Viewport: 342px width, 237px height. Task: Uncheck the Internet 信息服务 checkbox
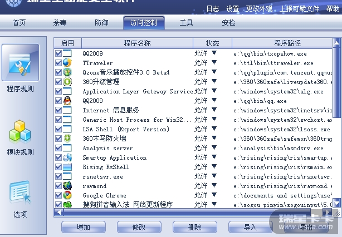pos(58,110)
